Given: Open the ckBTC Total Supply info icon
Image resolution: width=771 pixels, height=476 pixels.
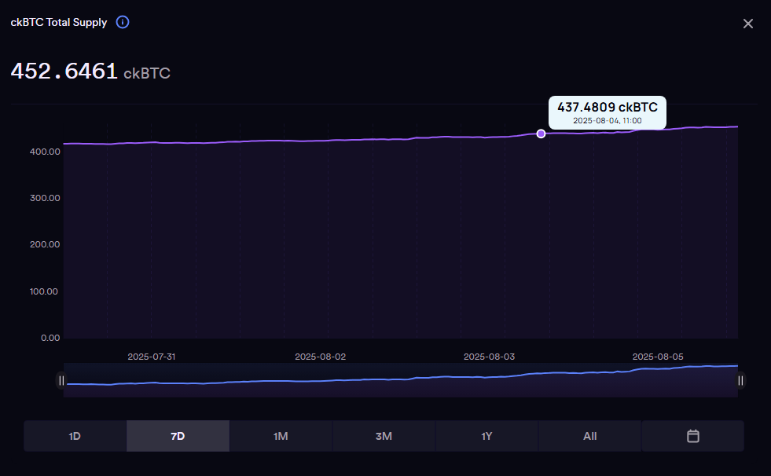Looking at the screenshot, I should click(x=123, y=22).
